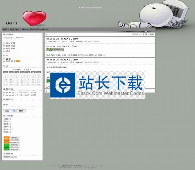Click the 退出 logout link
Screen dimensions: 195x170
[8, 51]
